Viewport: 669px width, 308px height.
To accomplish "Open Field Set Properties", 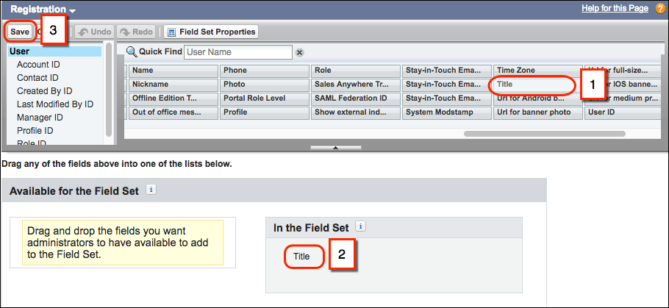I will click(x=212, y=32).
